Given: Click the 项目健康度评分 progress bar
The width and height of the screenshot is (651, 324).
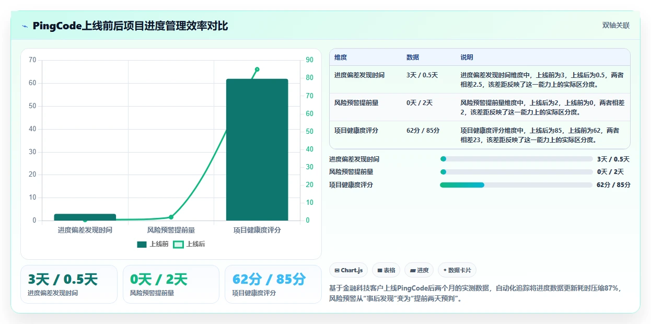Looking at the screenshot, I should tap(516, 185).
